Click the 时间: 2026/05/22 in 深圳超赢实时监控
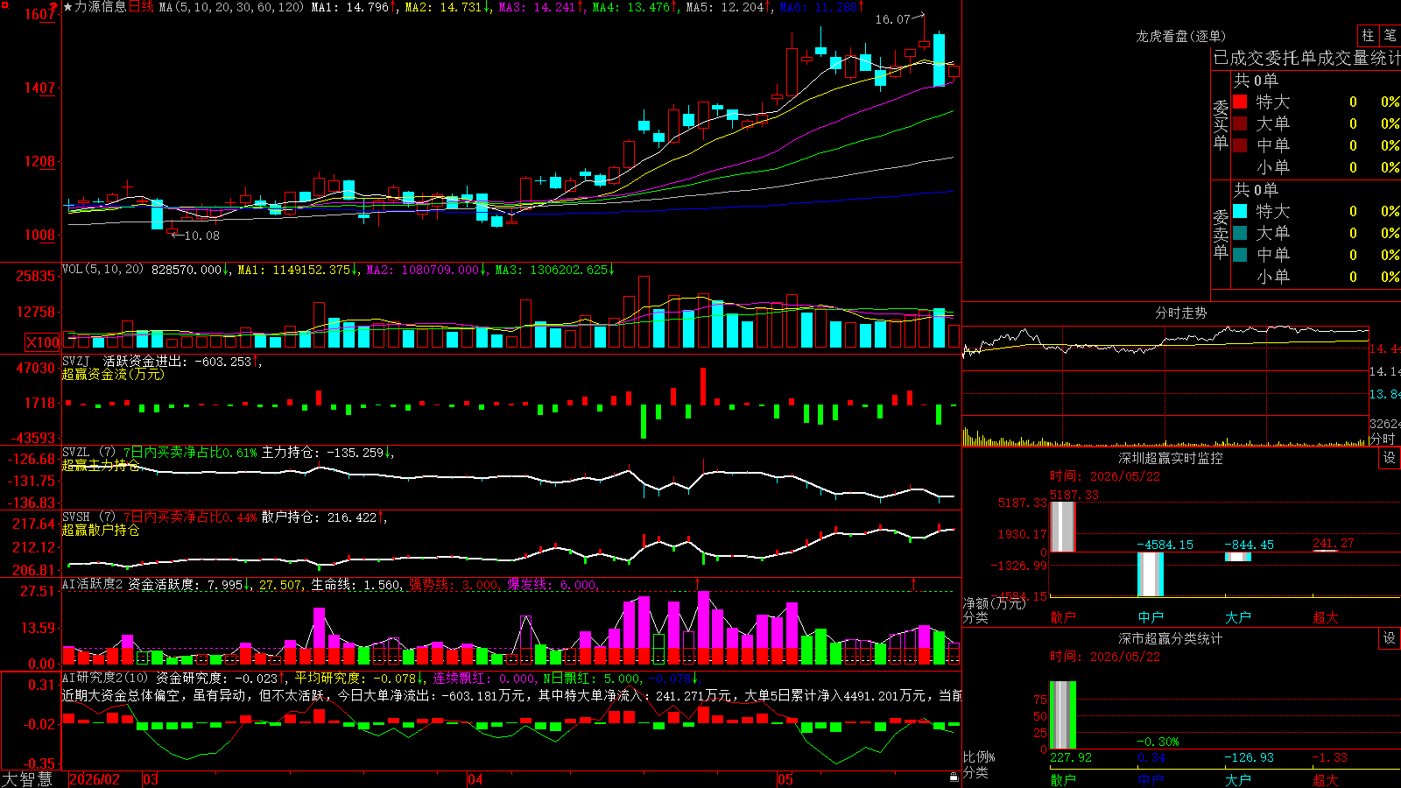Viewport: 1401px width, 788px height. 1105,476
